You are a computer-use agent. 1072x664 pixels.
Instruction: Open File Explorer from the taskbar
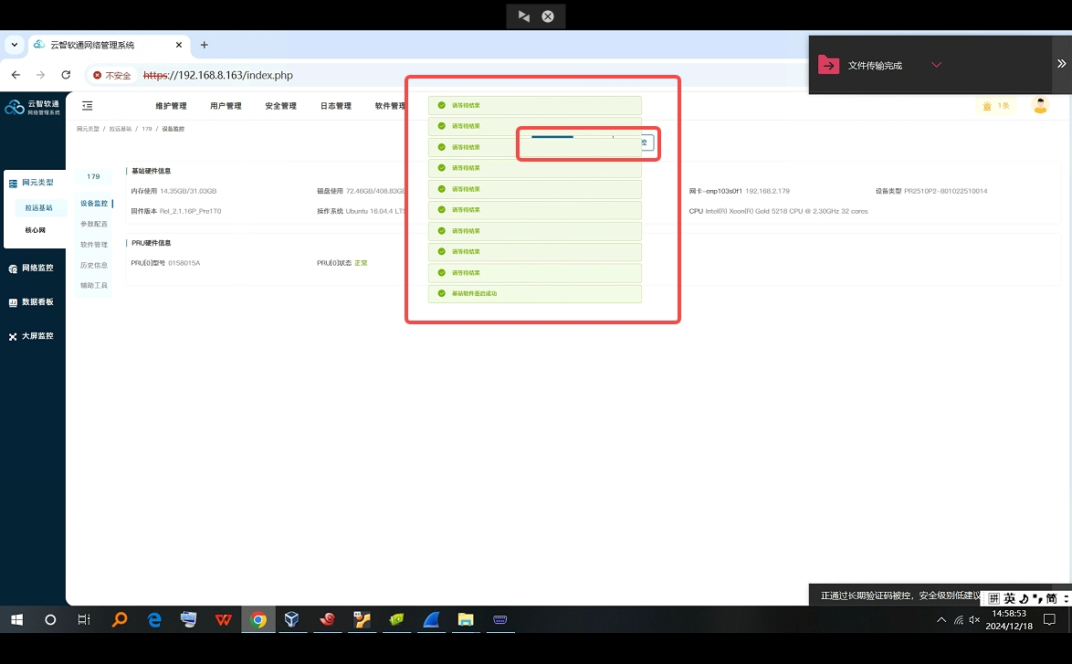(x=466, y=619)
